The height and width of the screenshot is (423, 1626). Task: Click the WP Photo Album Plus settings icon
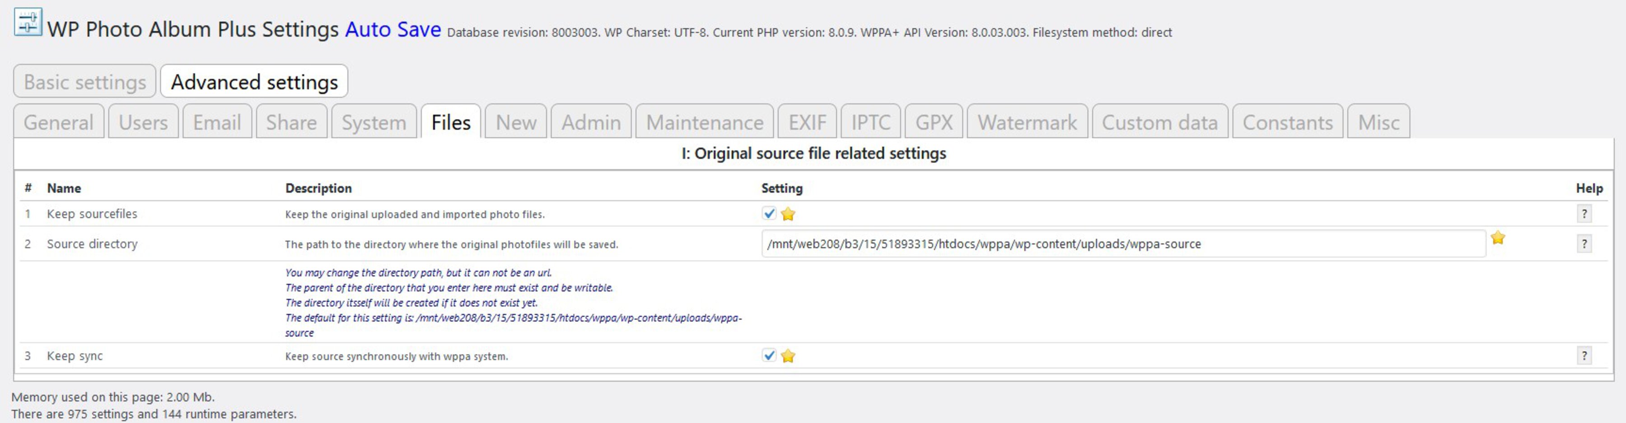point(28,23)
